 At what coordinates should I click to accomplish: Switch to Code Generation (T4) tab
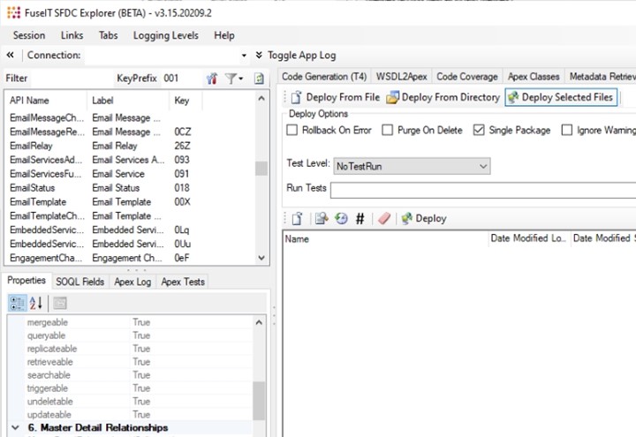(324, 77)
